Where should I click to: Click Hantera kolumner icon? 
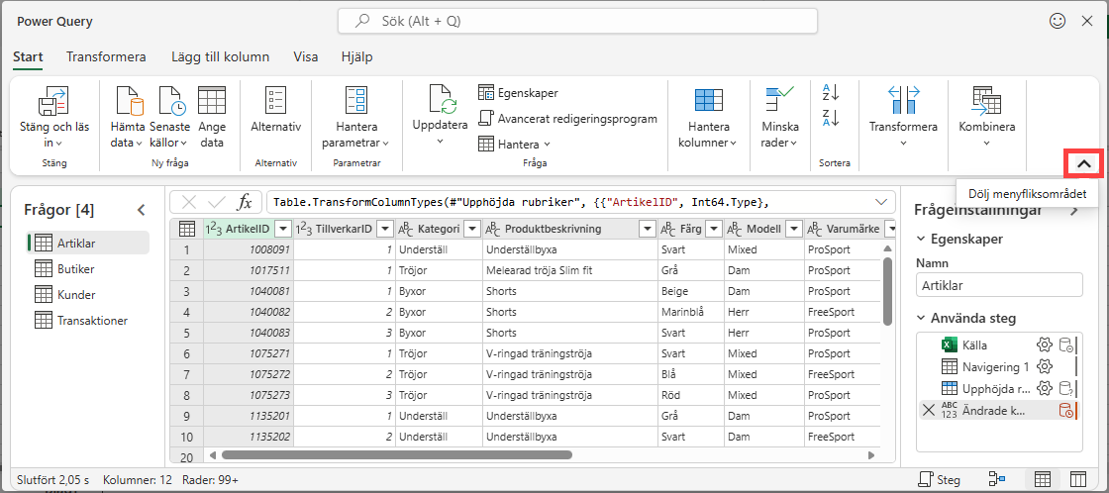(x=709, y=100)
